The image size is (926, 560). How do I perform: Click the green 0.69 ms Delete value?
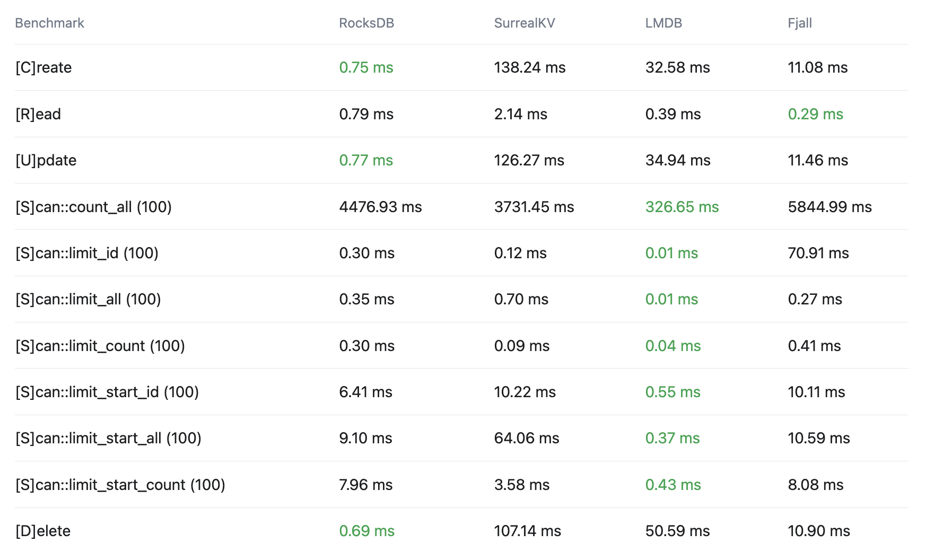[367, 531]
